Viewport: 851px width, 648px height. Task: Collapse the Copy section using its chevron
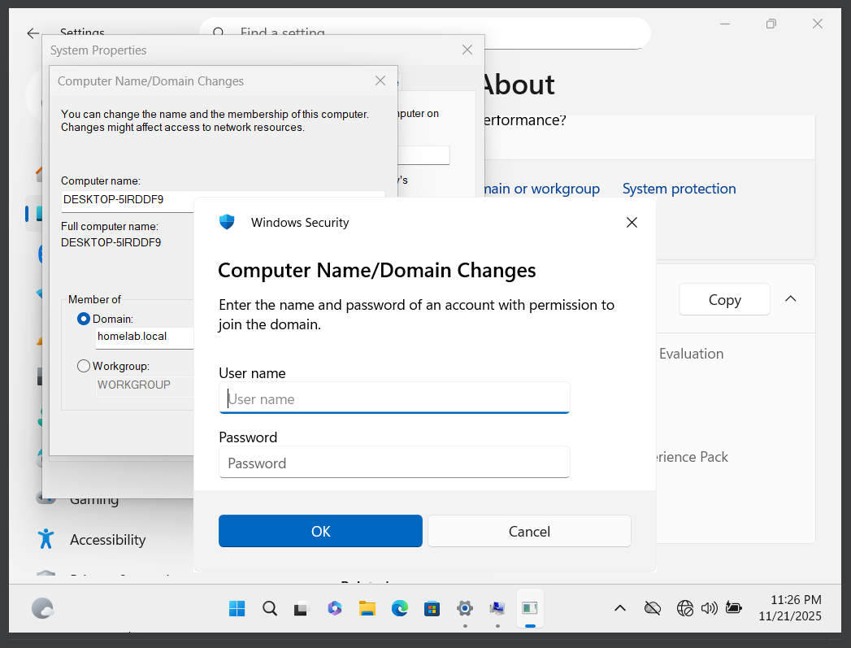790,298
